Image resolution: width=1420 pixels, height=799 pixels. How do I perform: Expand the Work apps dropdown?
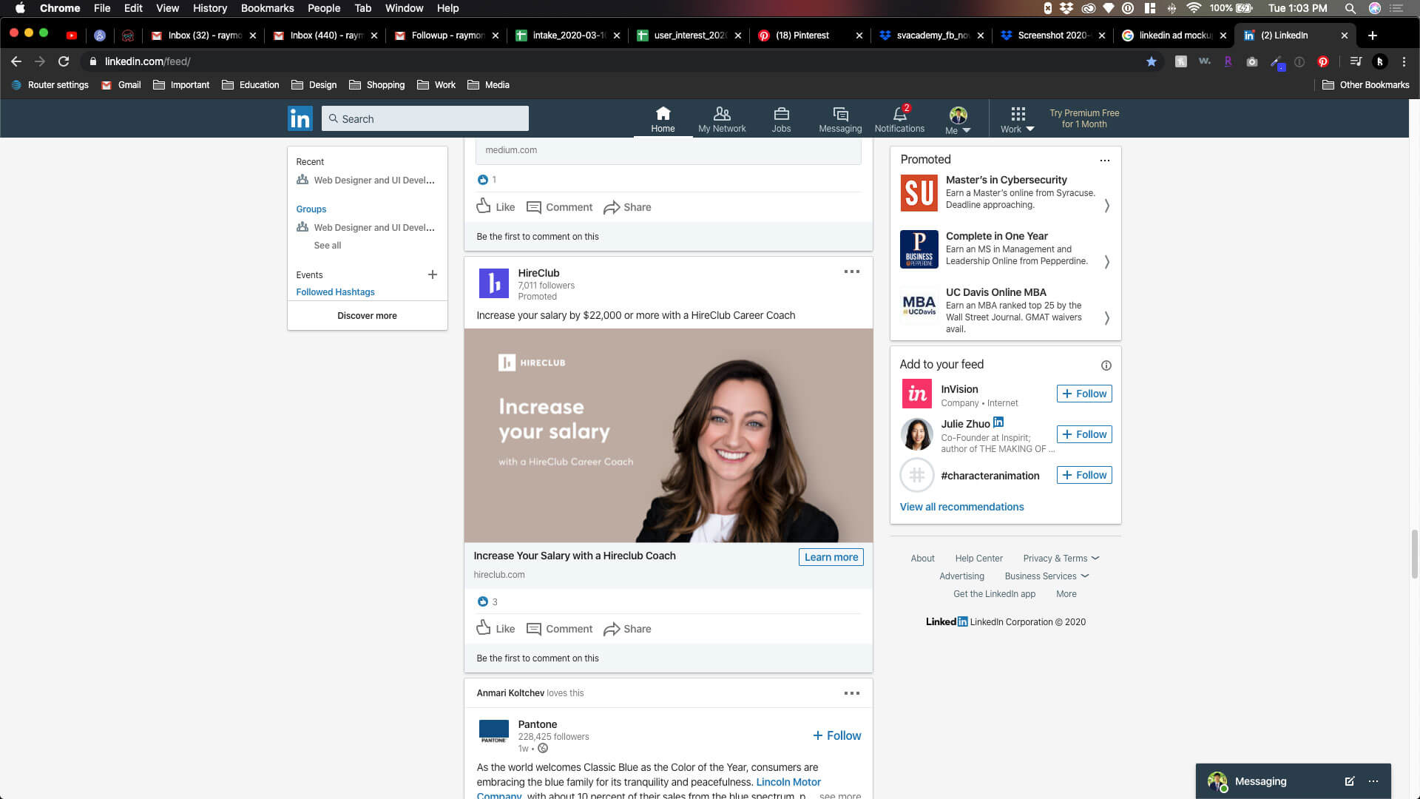click(x=1018, y=120)
